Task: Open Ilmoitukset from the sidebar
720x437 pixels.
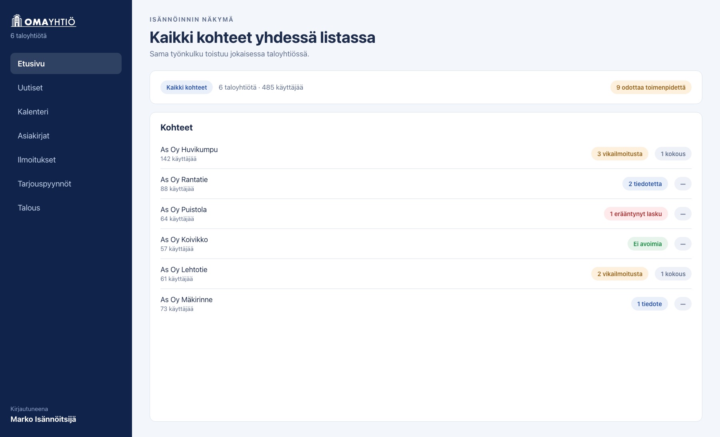Action: pos(66,159)
